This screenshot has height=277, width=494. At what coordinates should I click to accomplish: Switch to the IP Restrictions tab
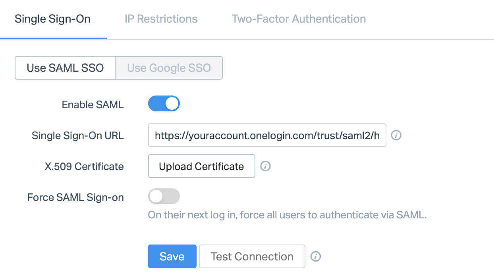click(161, 19)
